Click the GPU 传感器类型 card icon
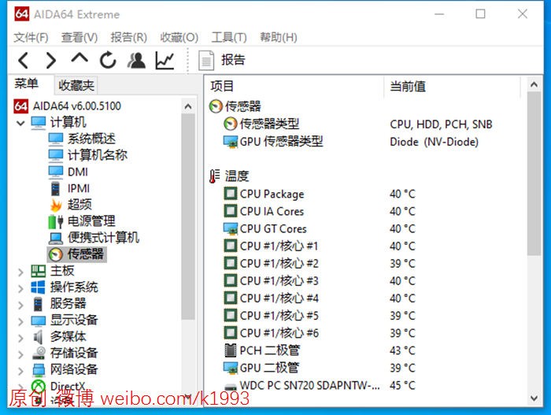The height and width of the screenshot is (415, 551). tap(231, 142)
